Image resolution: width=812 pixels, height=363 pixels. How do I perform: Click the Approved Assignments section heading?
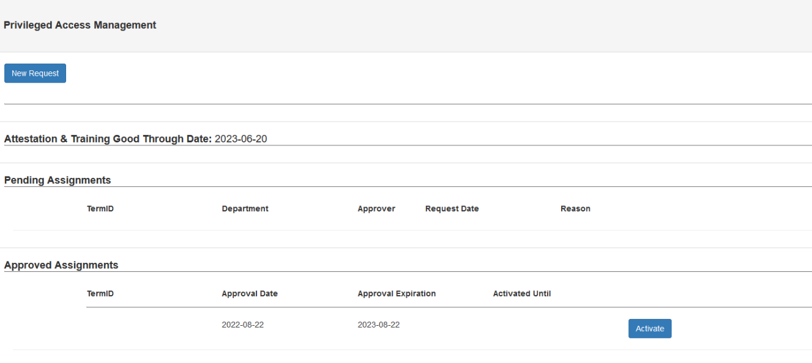pos(61,265)
